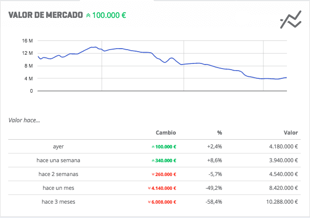Click the peak of the blue line chart

95,47
